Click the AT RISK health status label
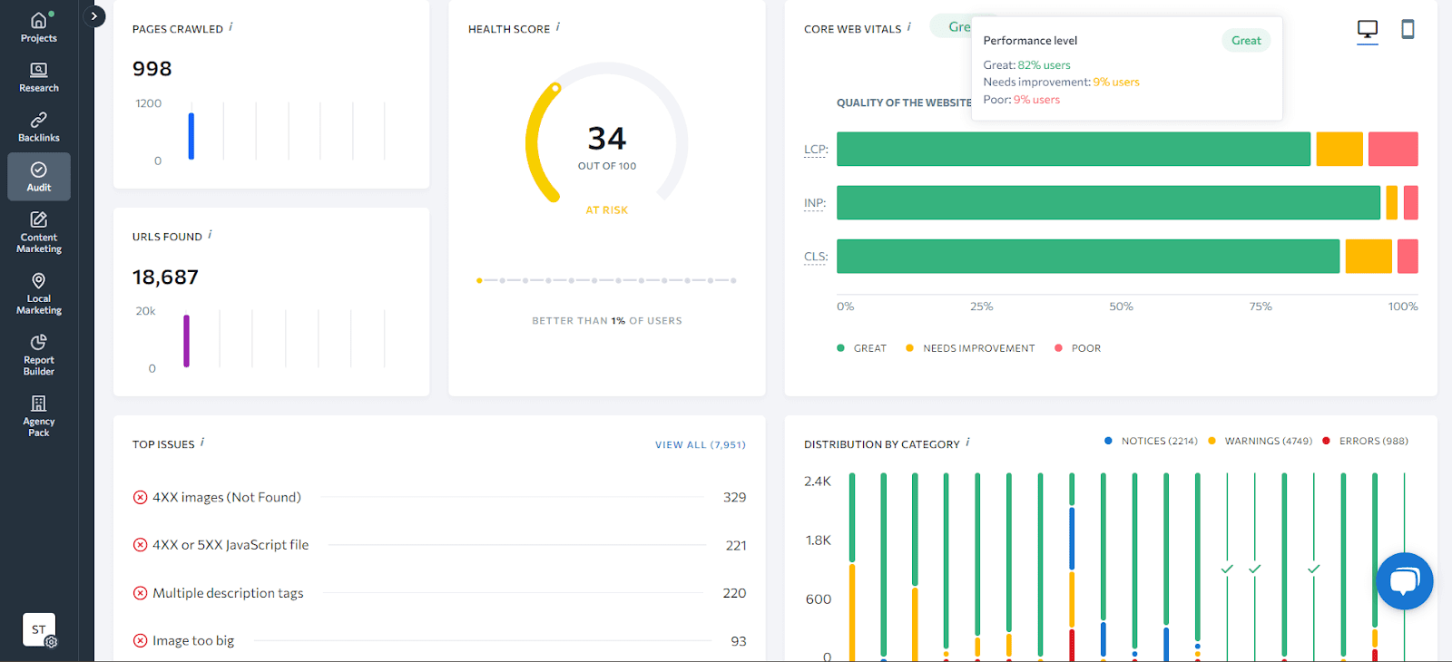The image size is (1452, 662). pos(607,209)
